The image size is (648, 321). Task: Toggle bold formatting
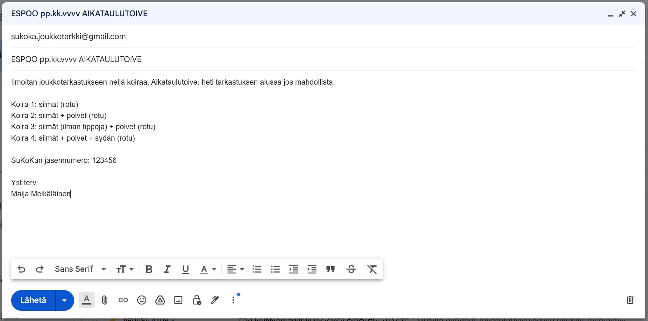149,269
